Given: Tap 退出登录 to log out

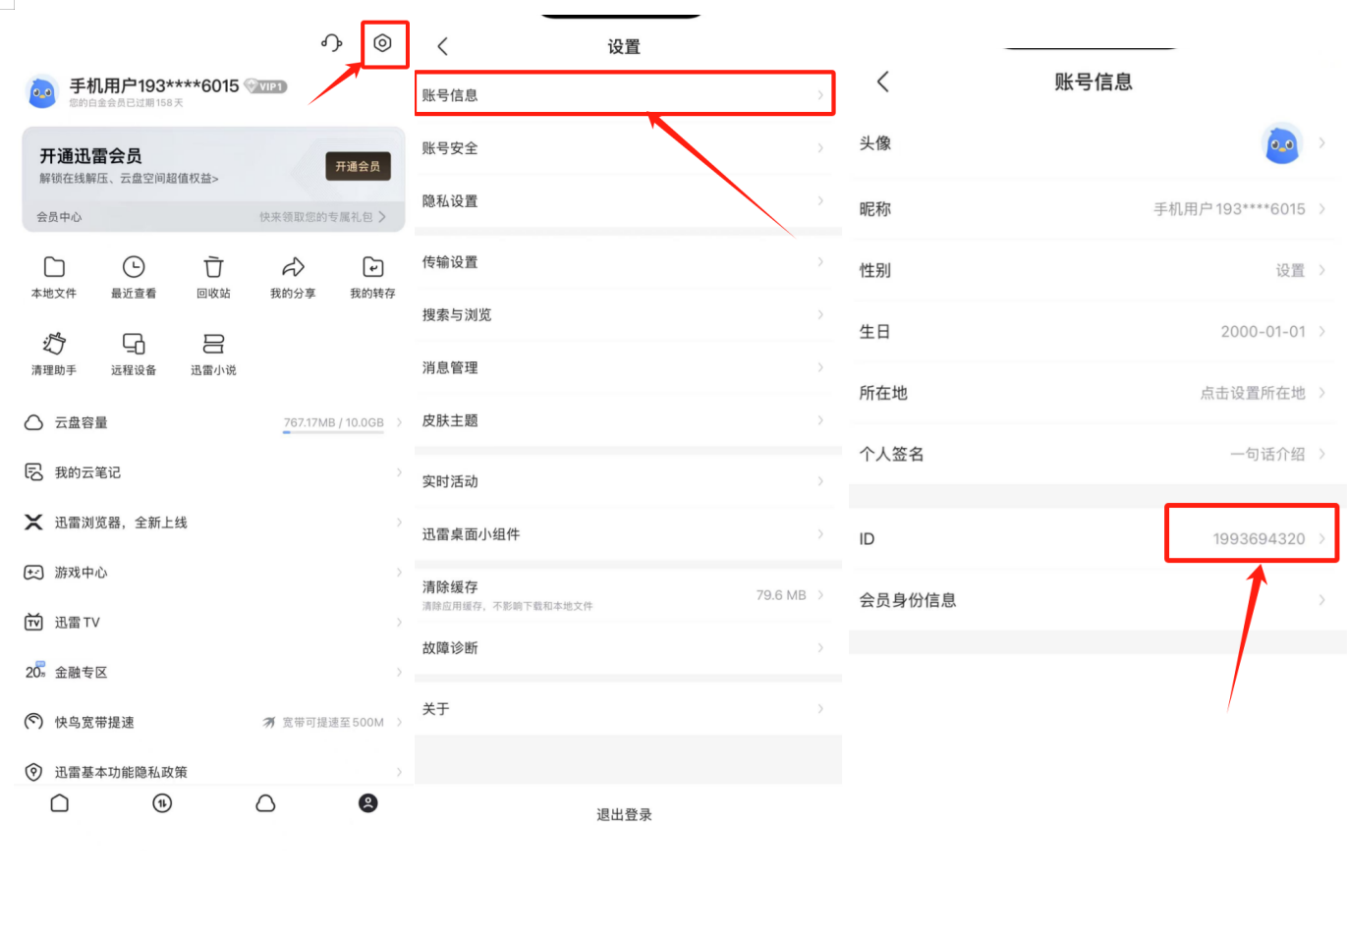Looking at the screenshot, I should coord(624,815).
